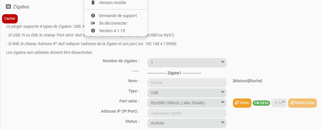
Task: Click the red Cacher button
Action: (x=10, y=19)
